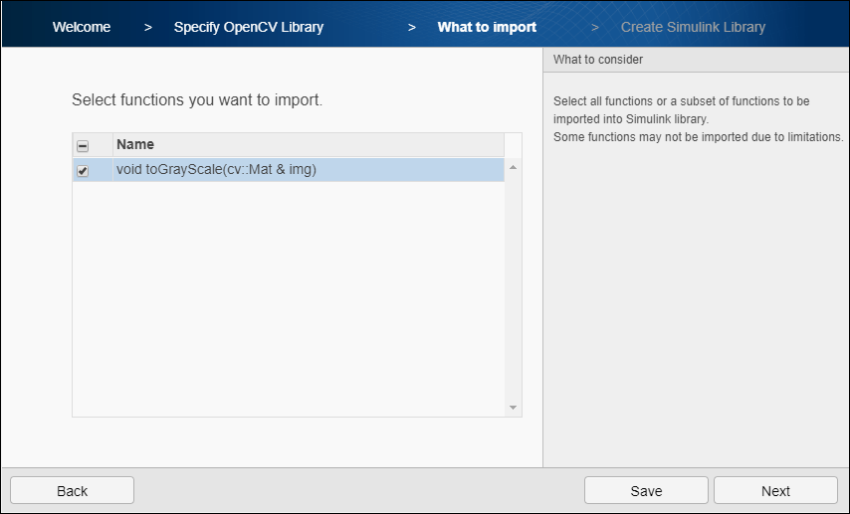Click the arrow separator after Welcome
850x514 pixels.
coord(147,27)
